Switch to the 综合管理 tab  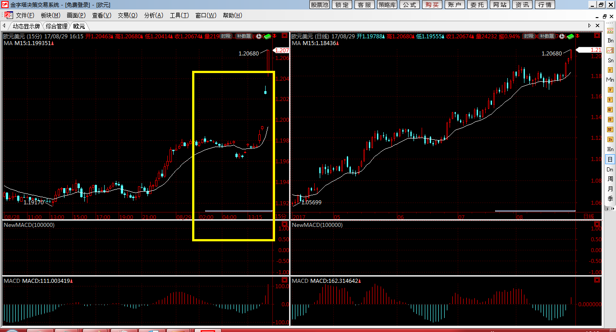[x=56, y=26]
